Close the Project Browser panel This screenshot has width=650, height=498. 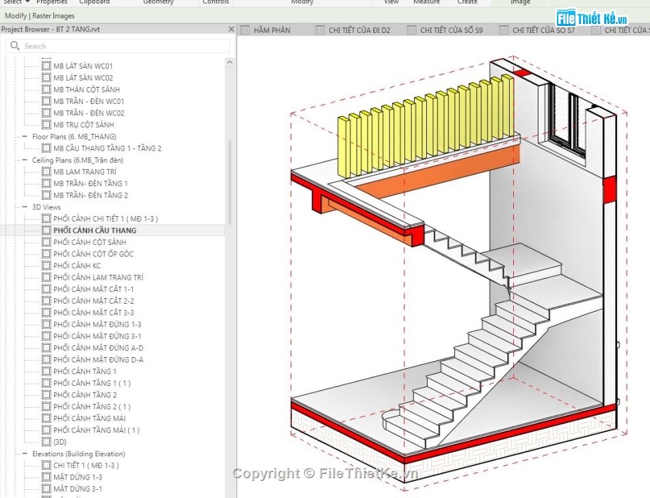coord(231,29)
